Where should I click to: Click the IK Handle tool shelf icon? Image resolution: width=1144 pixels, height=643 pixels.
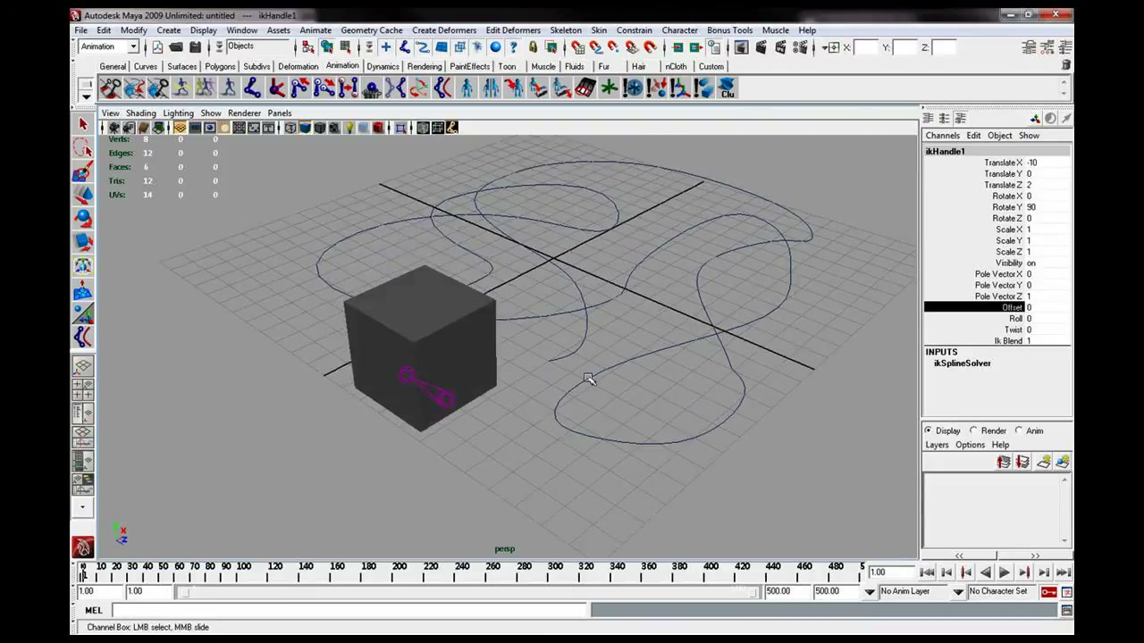click(276, 88)
